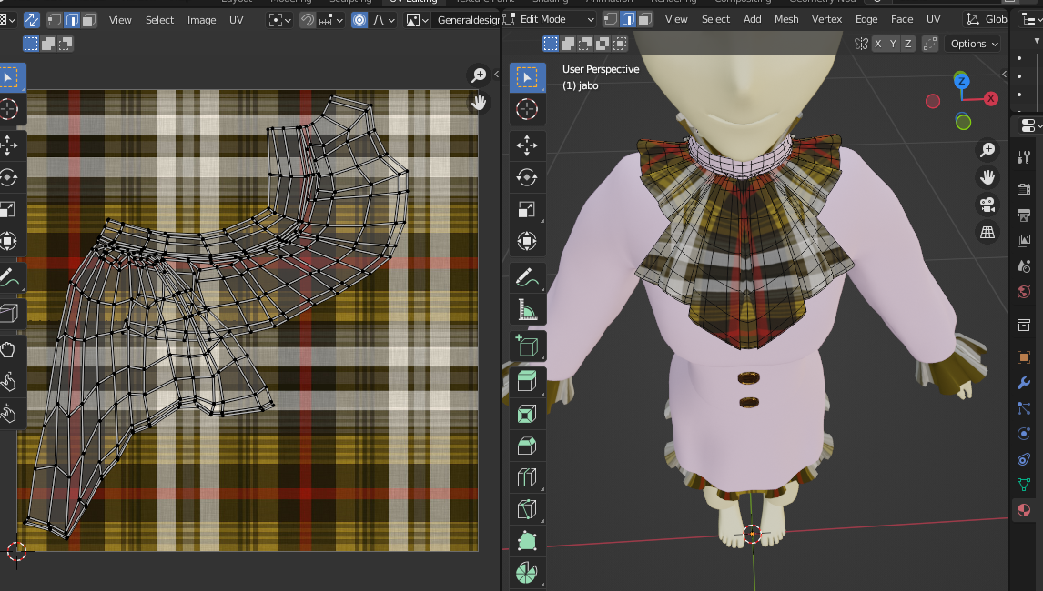Expand the 3D viewport sidebar arrow
Image resolution: width=1043 pixels, height=591 pixels.
(x=1005, y=75)
